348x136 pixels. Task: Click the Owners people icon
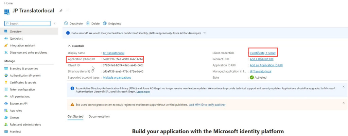(6, 118)
